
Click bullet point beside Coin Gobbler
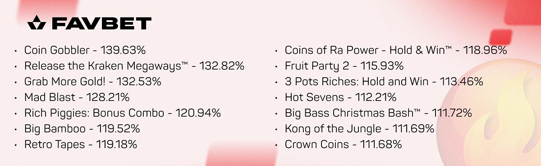[17, 51]
